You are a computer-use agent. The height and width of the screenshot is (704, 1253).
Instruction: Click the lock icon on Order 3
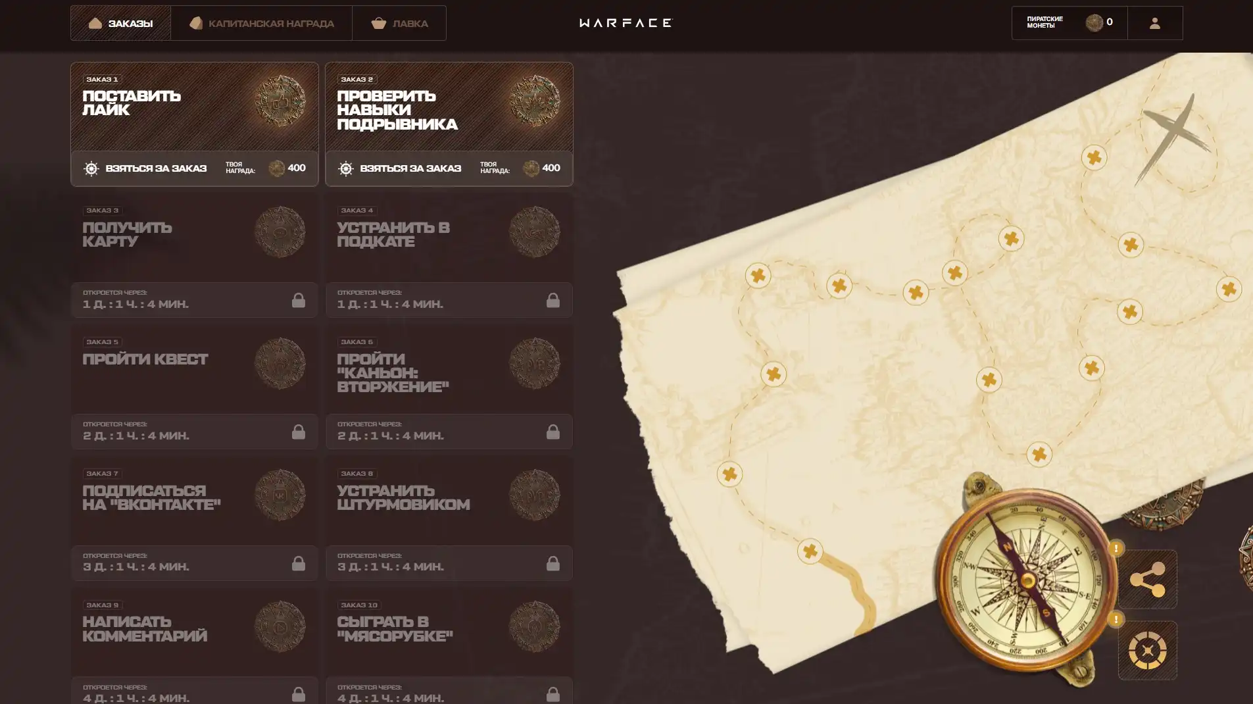298,301
